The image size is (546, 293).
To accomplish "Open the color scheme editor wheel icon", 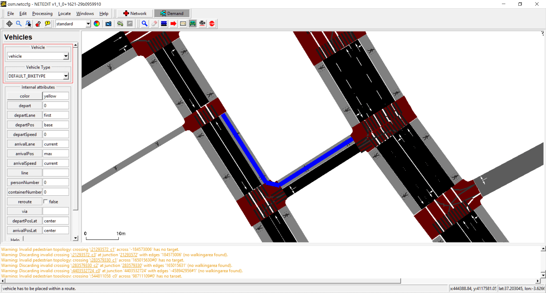I will 97,24.
